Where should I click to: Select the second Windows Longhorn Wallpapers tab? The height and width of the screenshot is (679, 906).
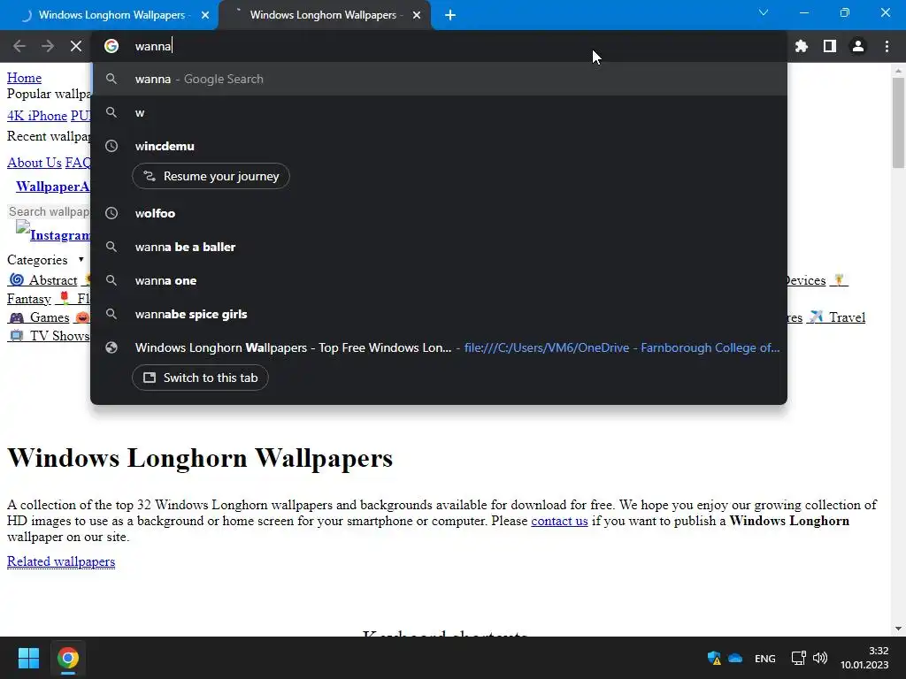click(x=324, y=15)
